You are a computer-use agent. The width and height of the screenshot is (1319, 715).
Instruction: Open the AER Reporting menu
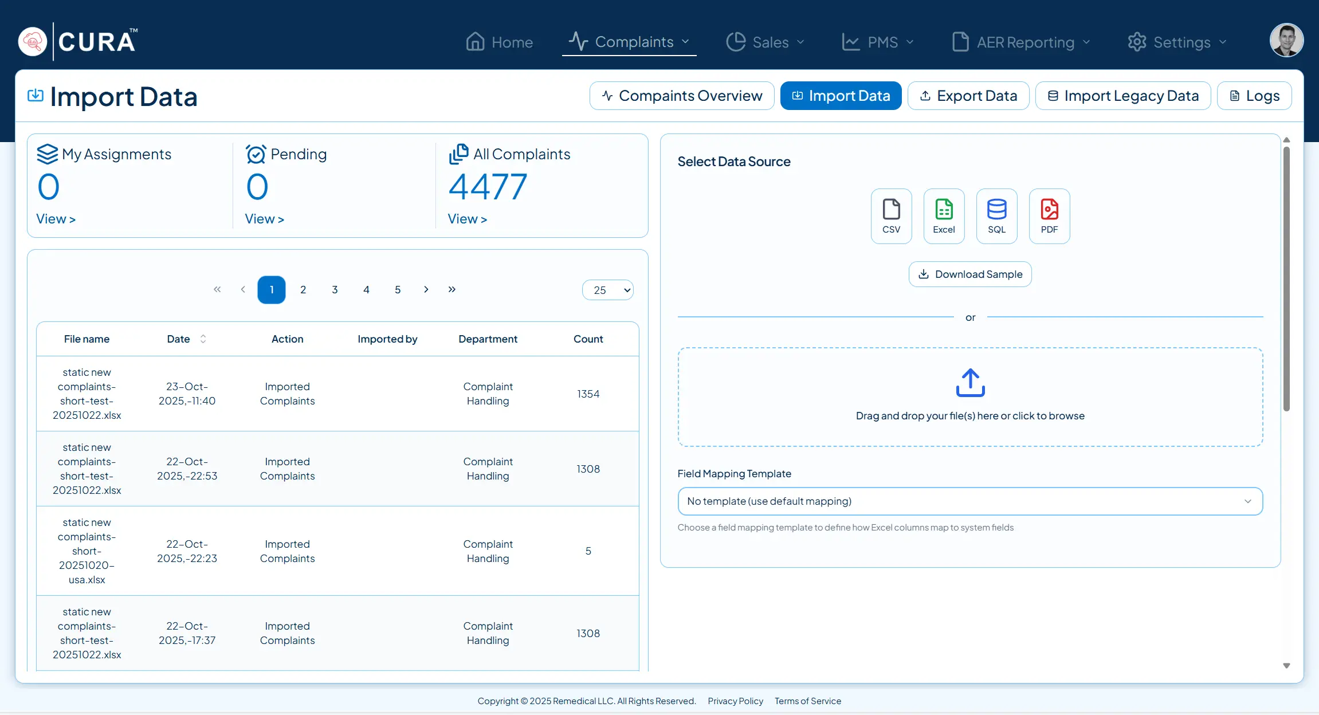(x=1021, y=42)
